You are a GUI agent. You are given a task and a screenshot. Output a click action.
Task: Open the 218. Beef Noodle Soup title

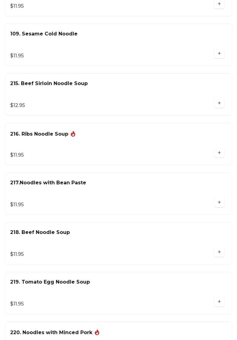[x=40, y=232]
